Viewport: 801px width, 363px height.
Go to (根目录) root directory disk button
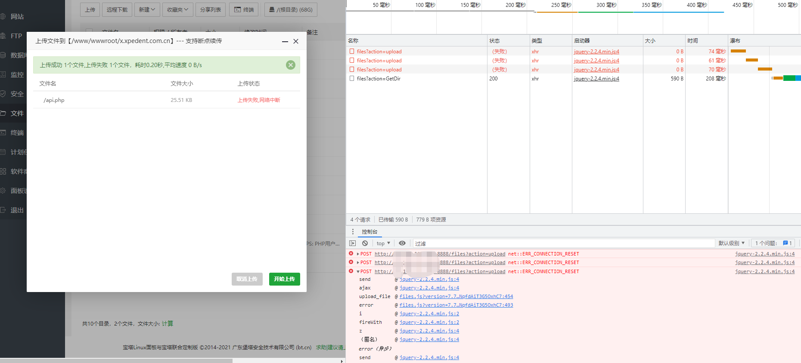click(x=291, y=9)
